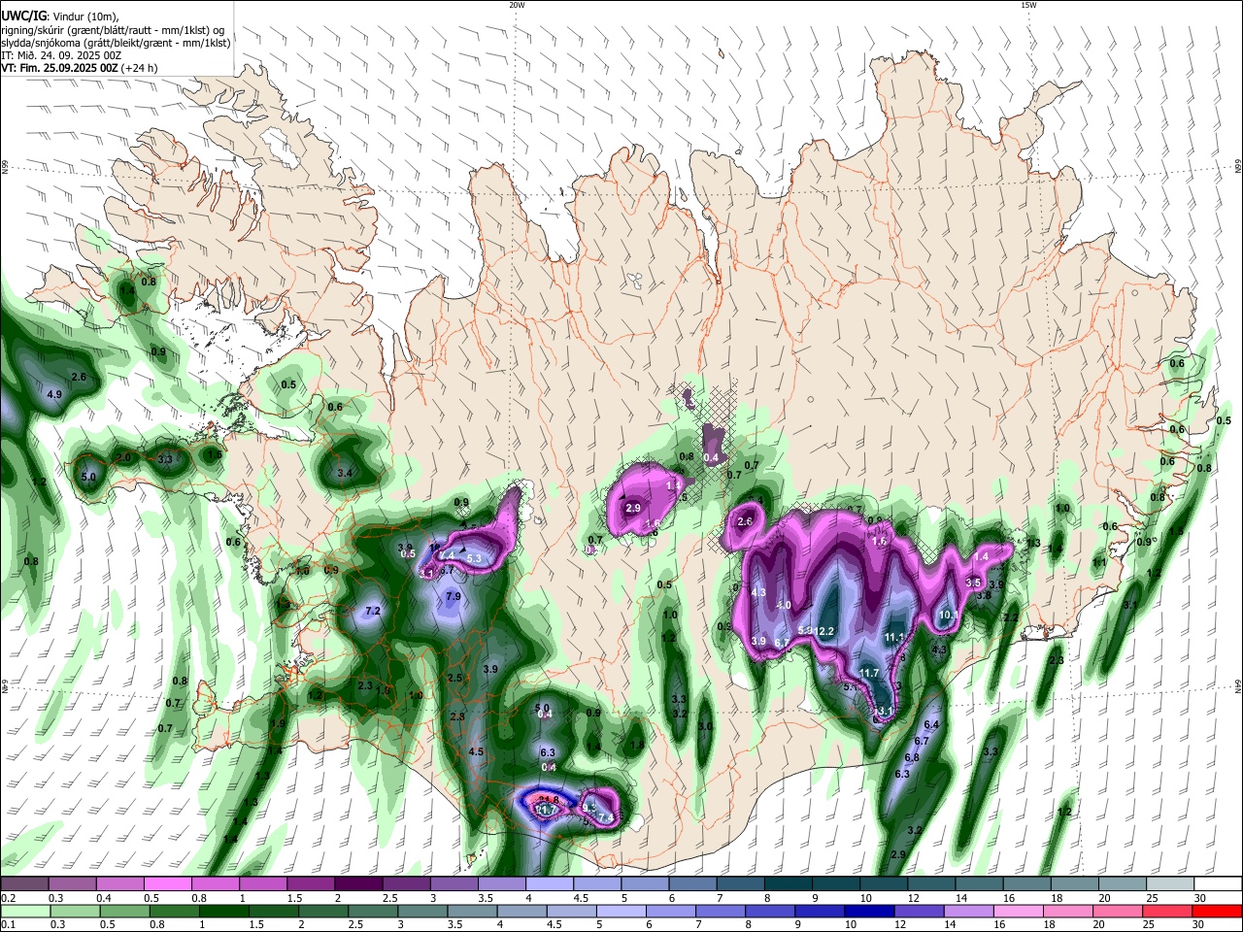The image size is (1243, 932).
Task: Select the dark teal 8 swatch in the upper legend row
Action: [789, 883]
